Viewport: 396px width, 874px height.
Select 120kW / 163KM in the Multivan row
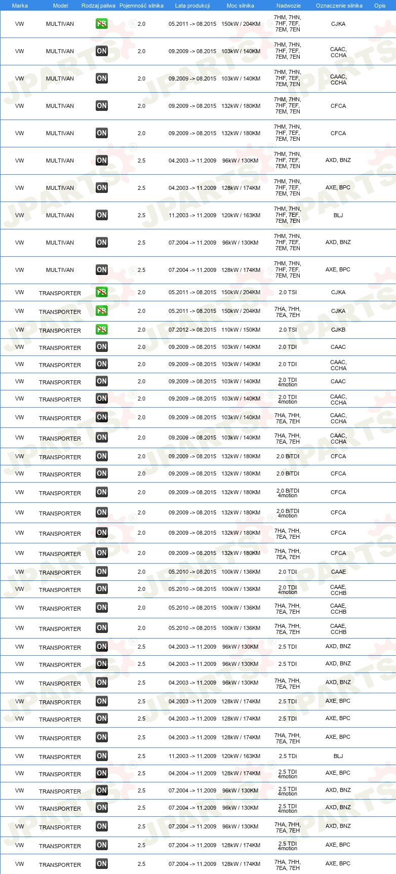pyautogui.click(x=241, y=215)
